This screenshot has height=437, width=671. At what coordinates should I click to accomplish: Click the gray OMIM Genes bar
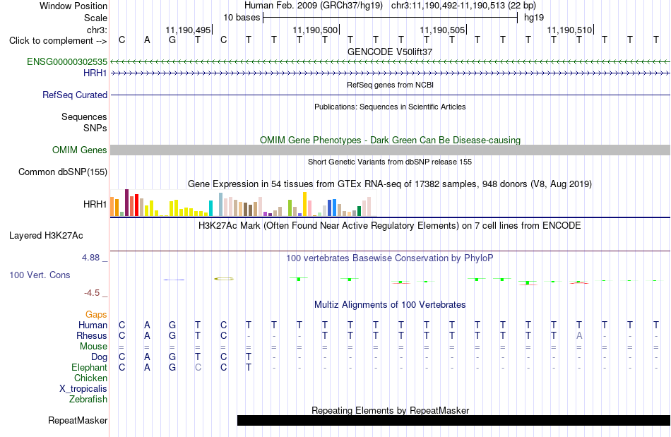coord(391,150)
